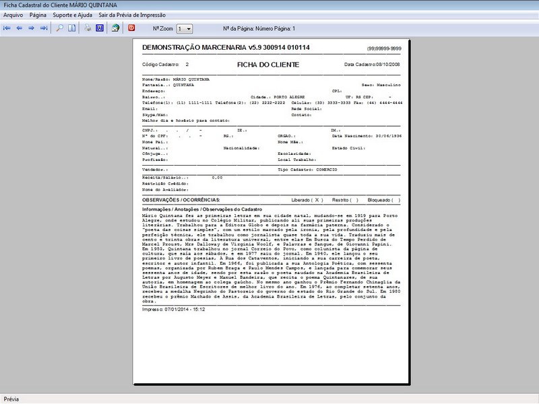Open the Suporte e Ajuda menu
The height and width of the screenshot is (404, 539).
point(73,14)
